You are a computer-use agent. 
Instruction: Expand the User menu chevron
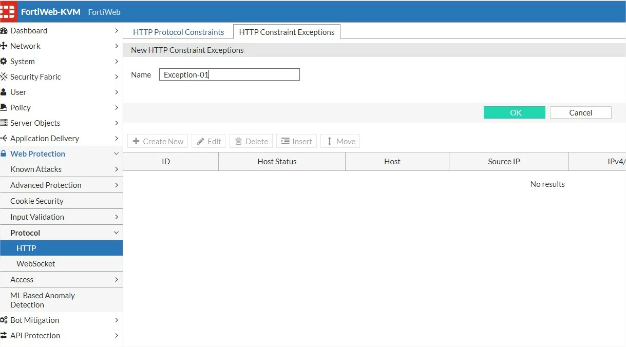[x=117, y=92]
